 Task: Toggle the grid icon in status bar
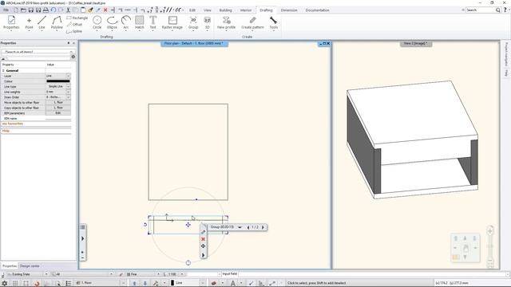click(x=15, y=283)
